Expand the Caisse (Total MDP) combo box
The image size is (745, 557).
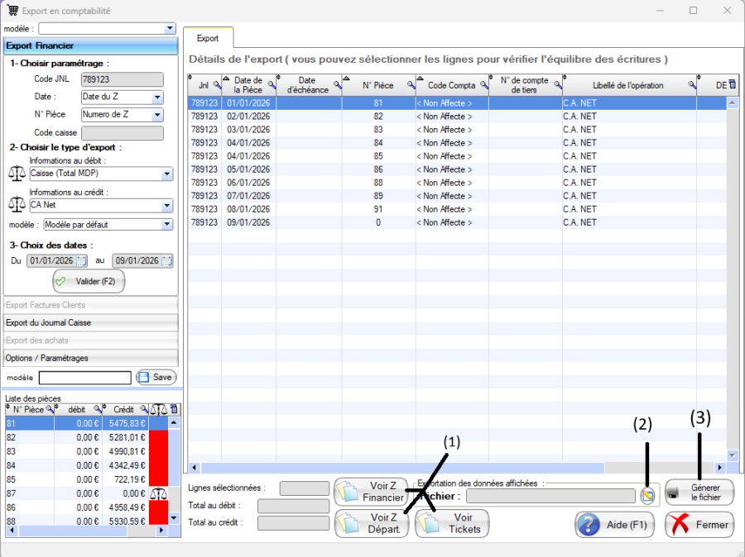[x=166, y=174]
